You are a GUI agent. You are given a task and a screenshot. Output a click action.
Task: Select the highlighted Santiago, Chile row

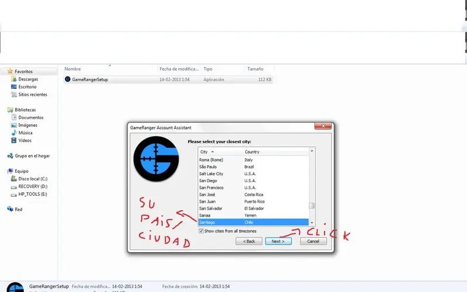[253, 223]
